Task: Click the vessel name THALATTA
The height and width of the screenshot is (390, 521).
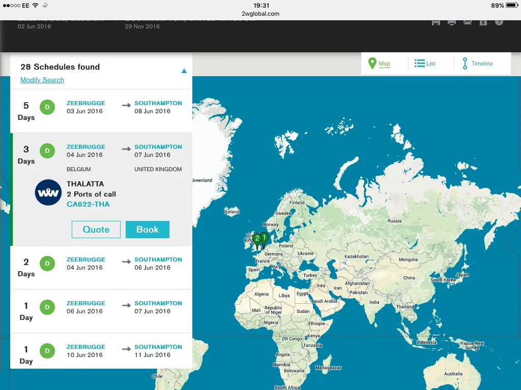Action: click(x=85, y=184)
